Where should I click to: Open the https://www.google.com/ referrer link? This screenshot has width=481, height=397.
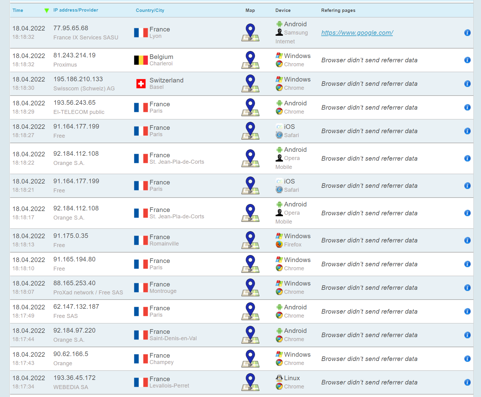pos(357,33)
